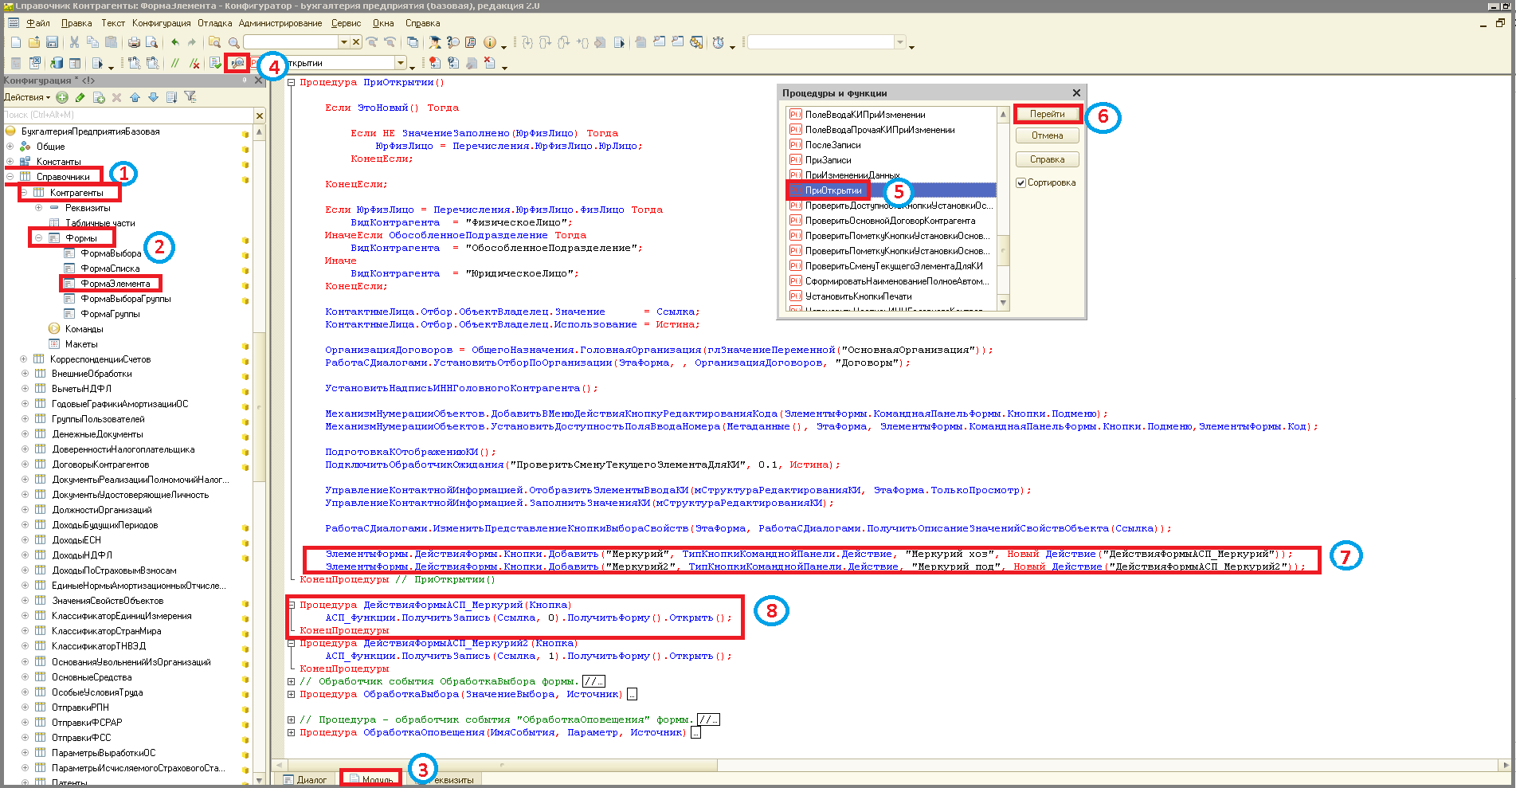Open the Конфигурация menu
This screenshot has height=788, width=1516.
coord(161,23)
